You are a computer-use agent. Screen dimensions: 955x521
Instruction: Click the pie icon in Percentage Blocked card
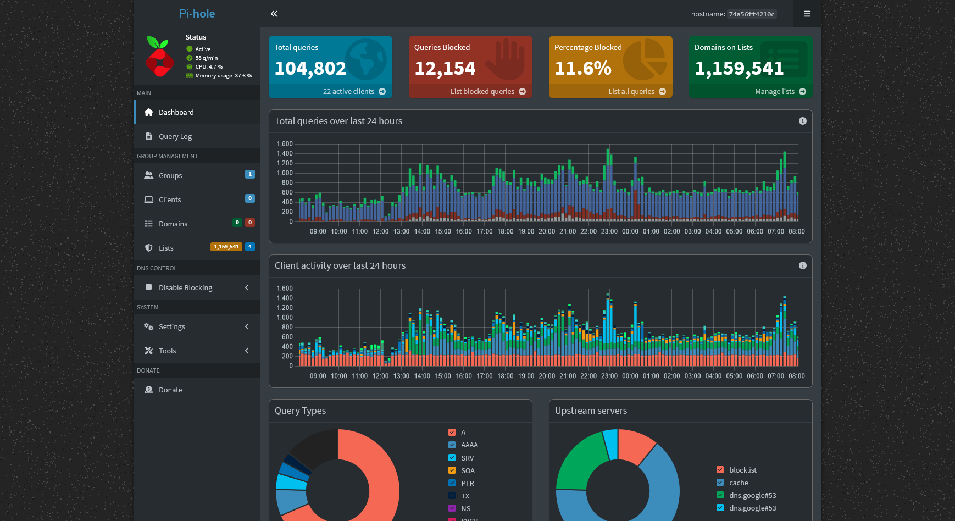pyautogui.click(x=645, y=59)
